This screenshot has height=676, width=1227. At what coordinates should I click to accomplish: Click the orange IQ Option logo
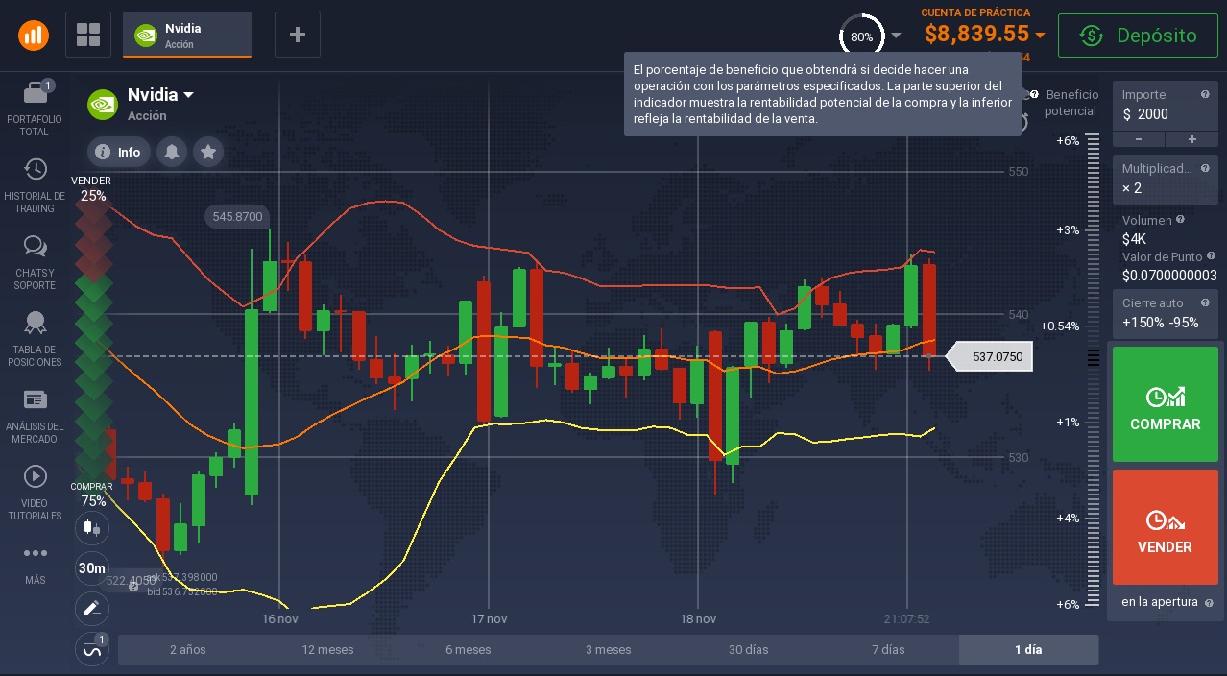tap(34, 36)
